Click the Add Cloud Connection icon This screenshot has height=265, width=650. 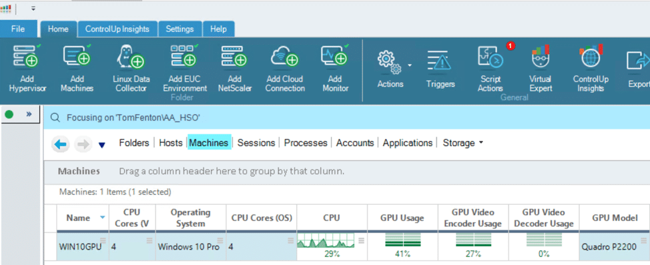tap(285, 57)
